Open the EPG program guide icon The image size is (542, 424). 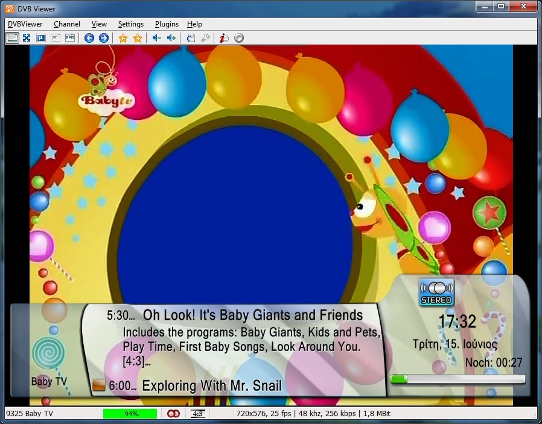[x=70, y=37]
